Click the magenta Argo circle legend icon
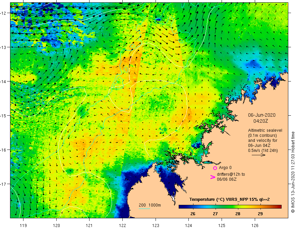The height and width of the screenshot is (228, 295). tap(215, 168)
